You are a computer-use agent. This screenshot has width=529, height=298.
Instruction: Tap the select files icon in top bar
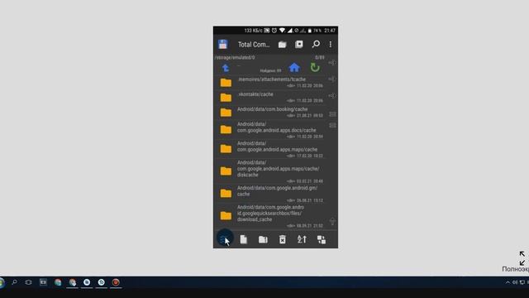pos(299,44)
